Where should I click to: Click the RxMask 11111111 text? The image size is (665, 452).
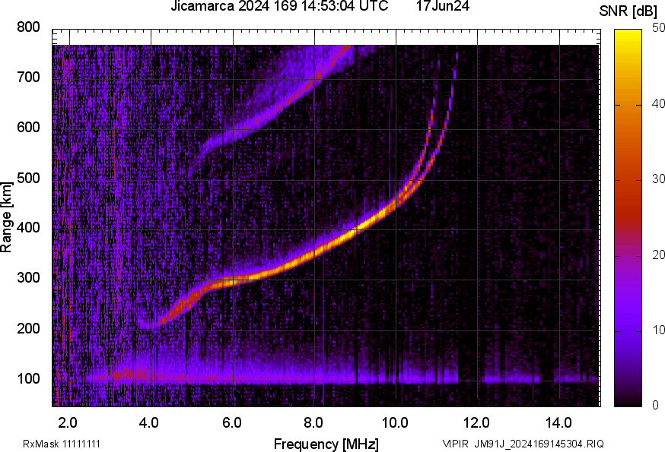[62, 444]
